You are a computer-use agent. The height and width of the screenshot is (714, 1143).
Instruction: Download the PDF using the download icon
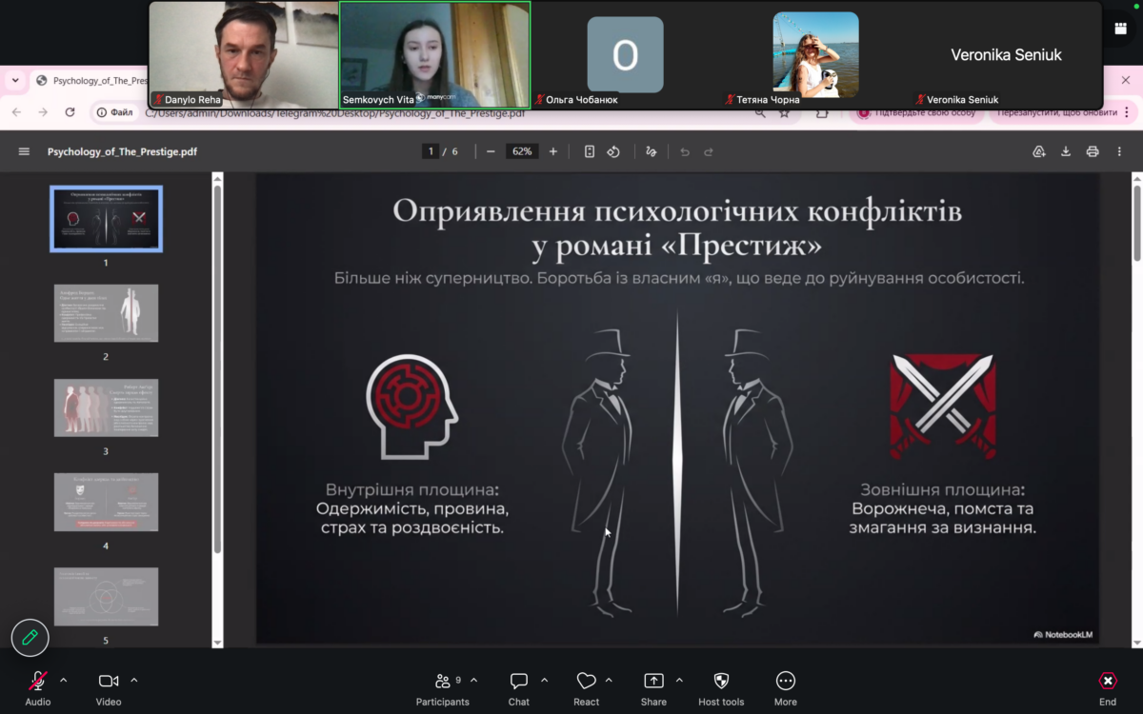(x=1066, y=151)
